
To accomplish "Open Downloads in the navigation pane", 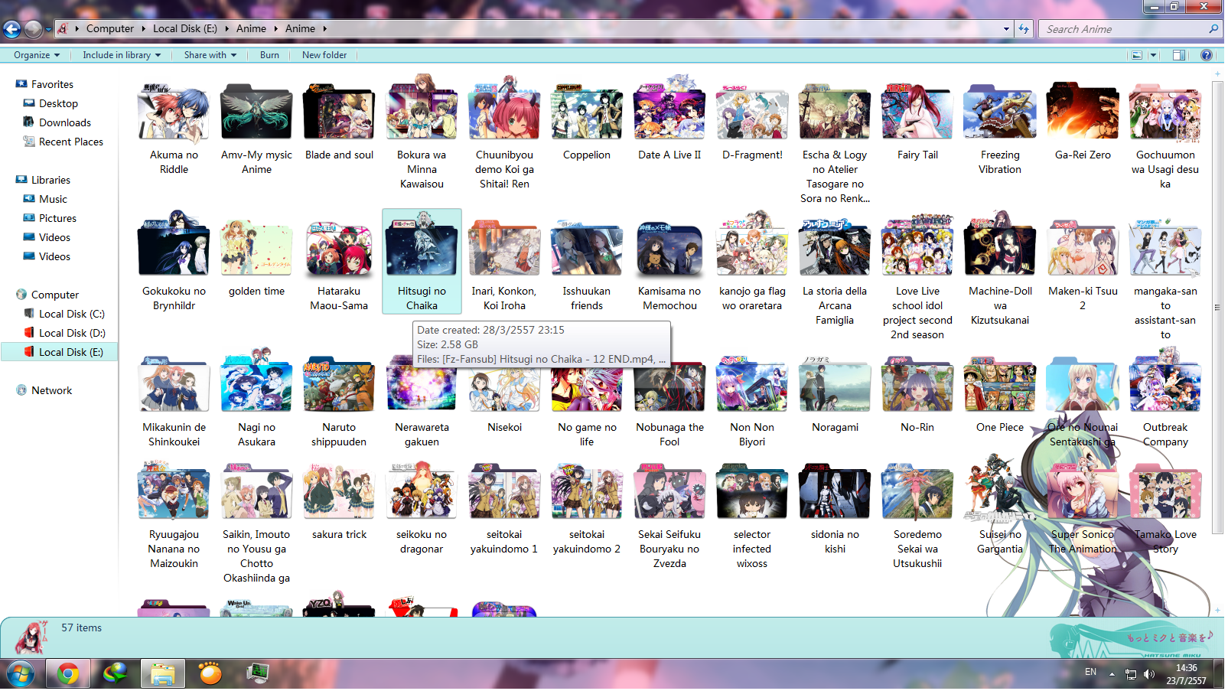I will click(x=64, y=122).
